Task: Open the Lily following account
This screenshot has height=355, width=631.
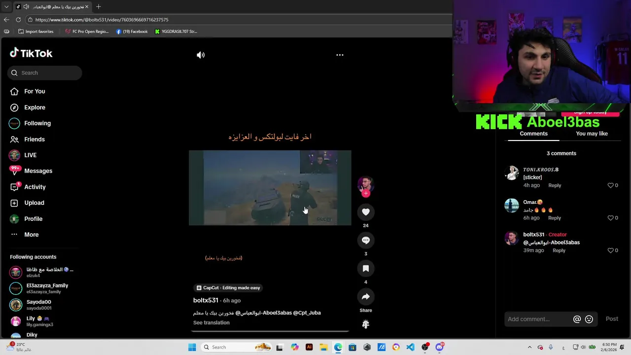Action: (39, 321)
